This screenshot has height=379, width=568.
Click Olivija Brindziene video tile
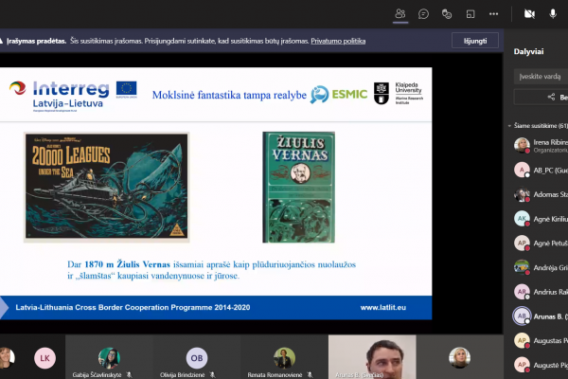197,357
